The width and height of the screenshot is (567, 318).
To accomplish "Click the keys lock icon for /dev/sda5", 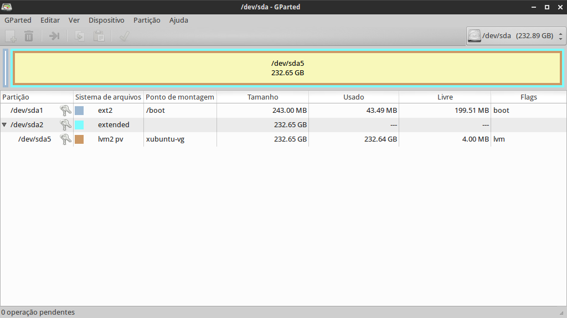I will tap(65, 139).
